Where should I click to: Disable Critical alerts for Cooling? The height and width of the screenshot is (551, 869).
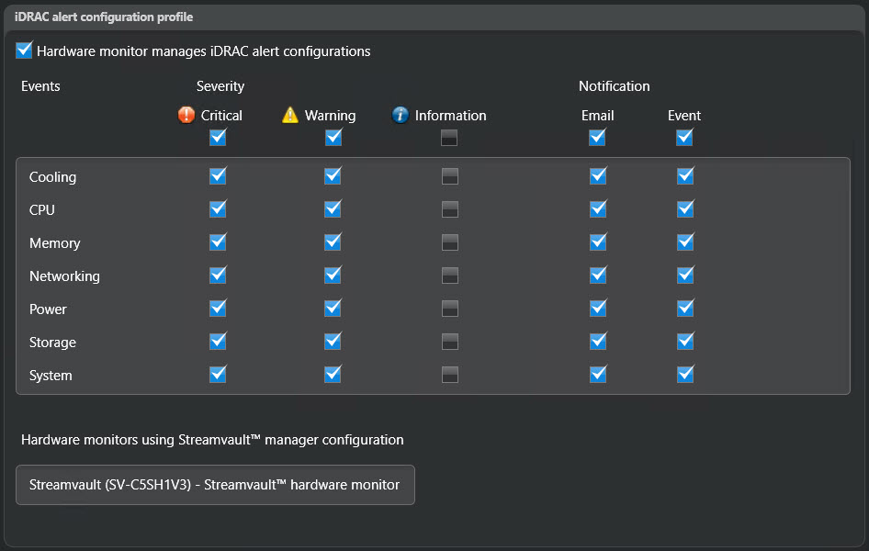218,176
